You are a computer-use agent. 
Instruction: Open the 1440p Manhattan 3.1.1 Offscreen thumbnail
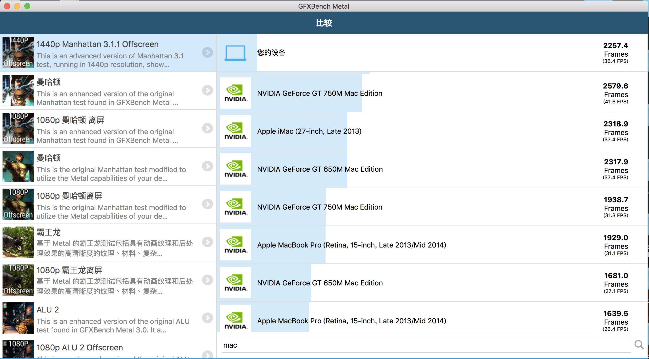click(18, 53)
